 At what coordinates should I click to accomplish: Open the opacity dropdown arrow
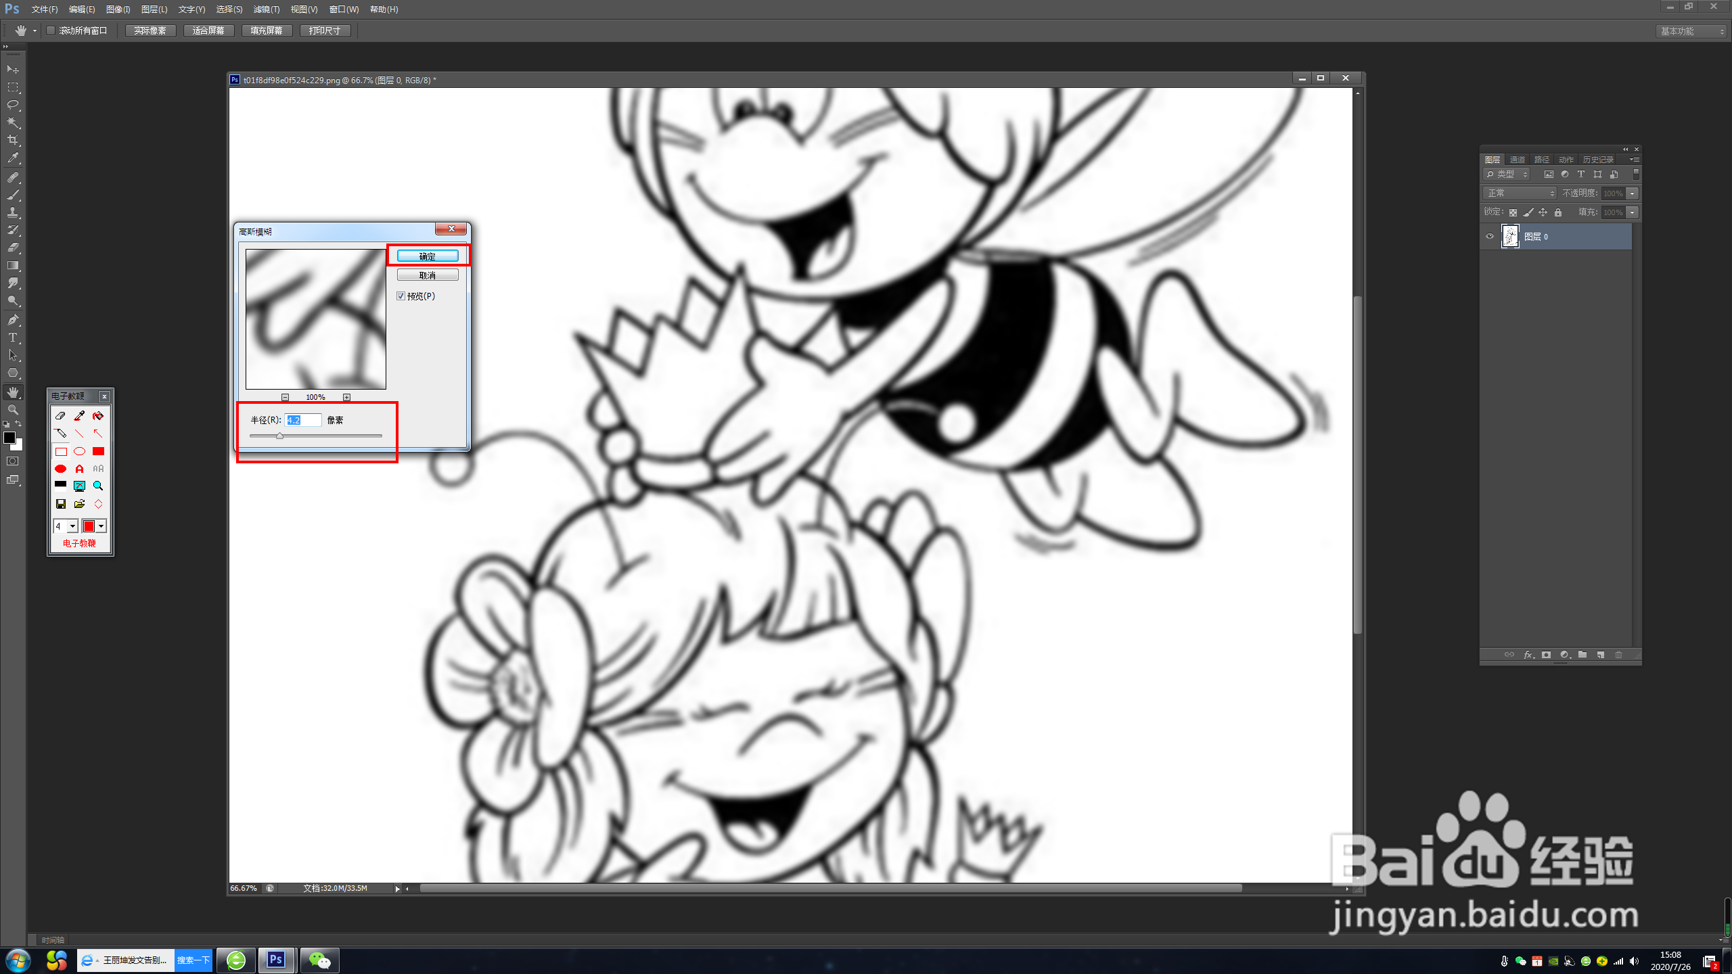point(1633,193)
